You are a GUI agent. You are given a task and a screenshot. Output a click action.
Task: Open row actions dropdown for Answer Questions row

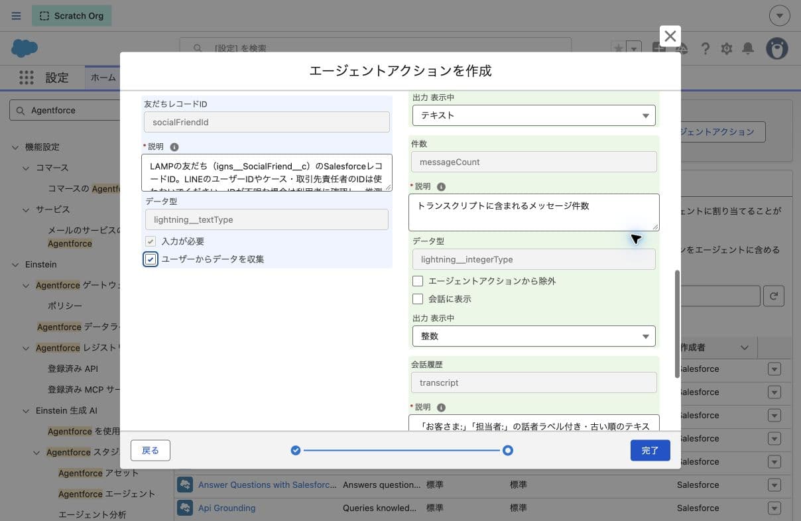tap(774, 485)
